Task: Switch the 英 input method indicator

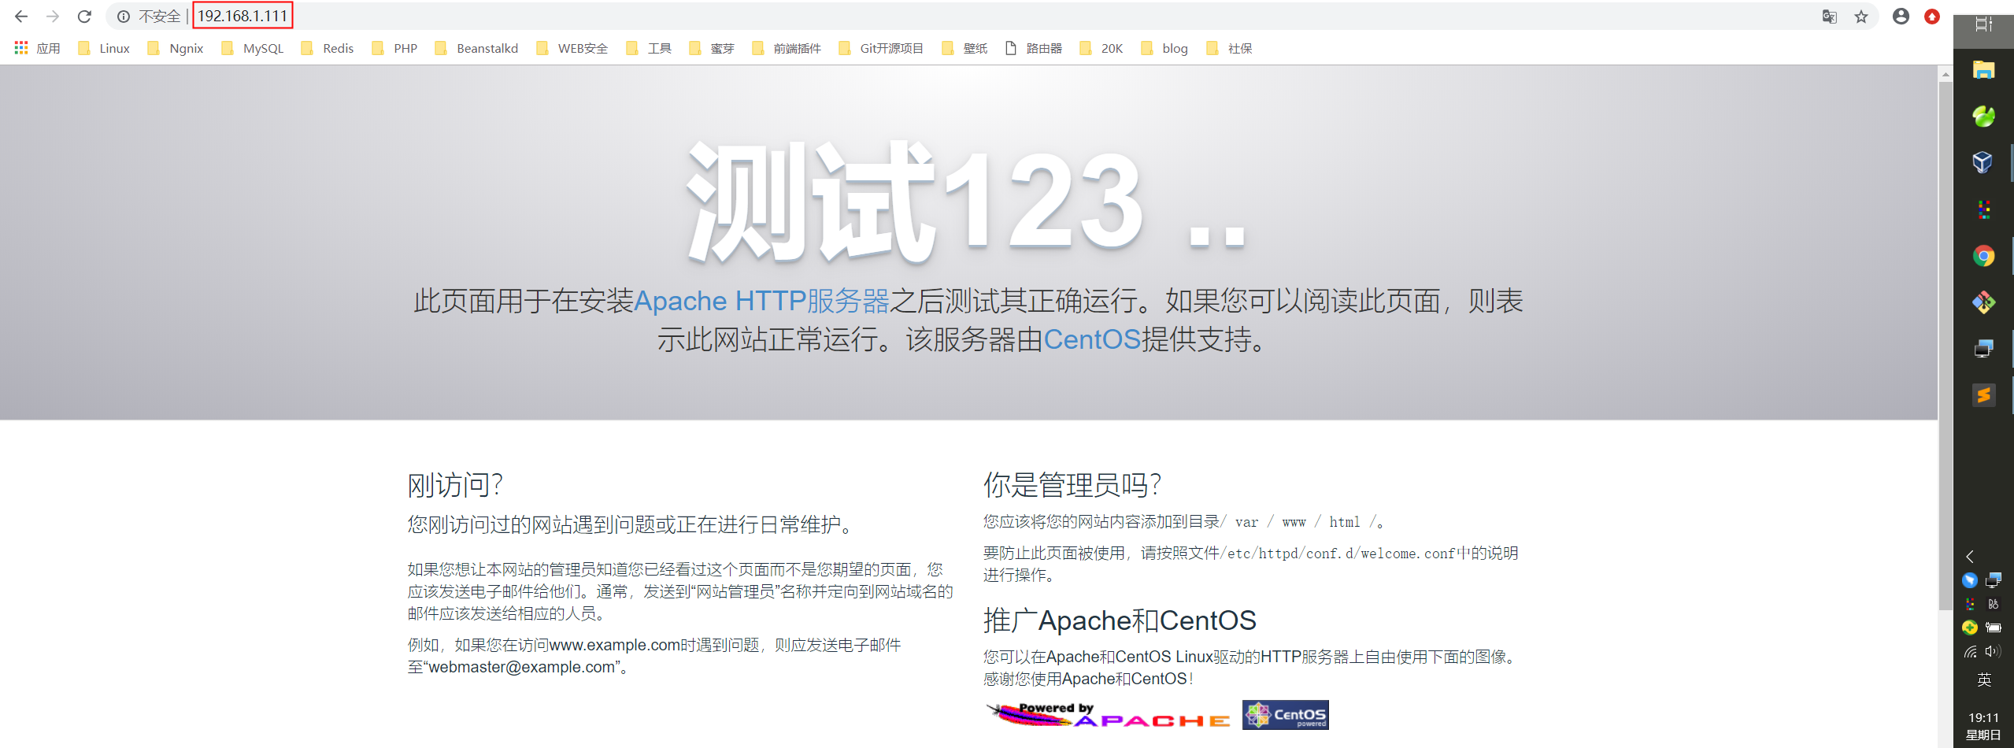Action: (x=1984, y=679)
